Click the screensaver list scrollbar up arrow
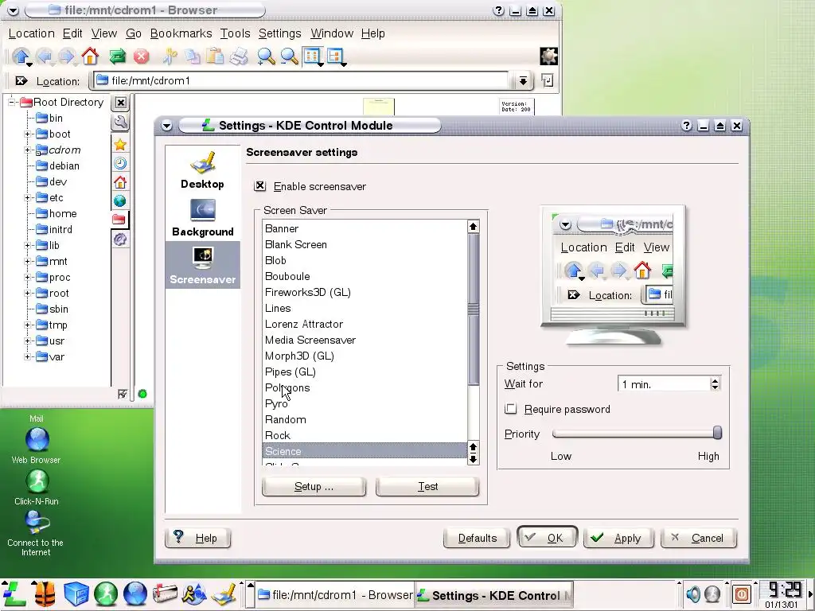The width and height of the screenshot is (815, 611). pyautogui.click(x=473, y=227)
